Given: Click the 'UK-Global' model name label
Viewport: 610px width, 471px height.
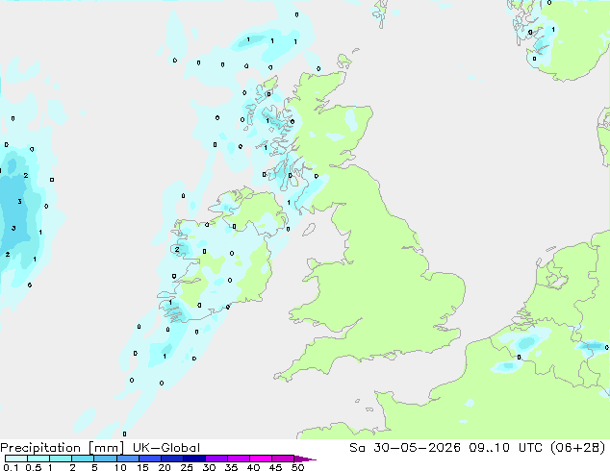Looking at the screenshot, I should click(166, 448).
